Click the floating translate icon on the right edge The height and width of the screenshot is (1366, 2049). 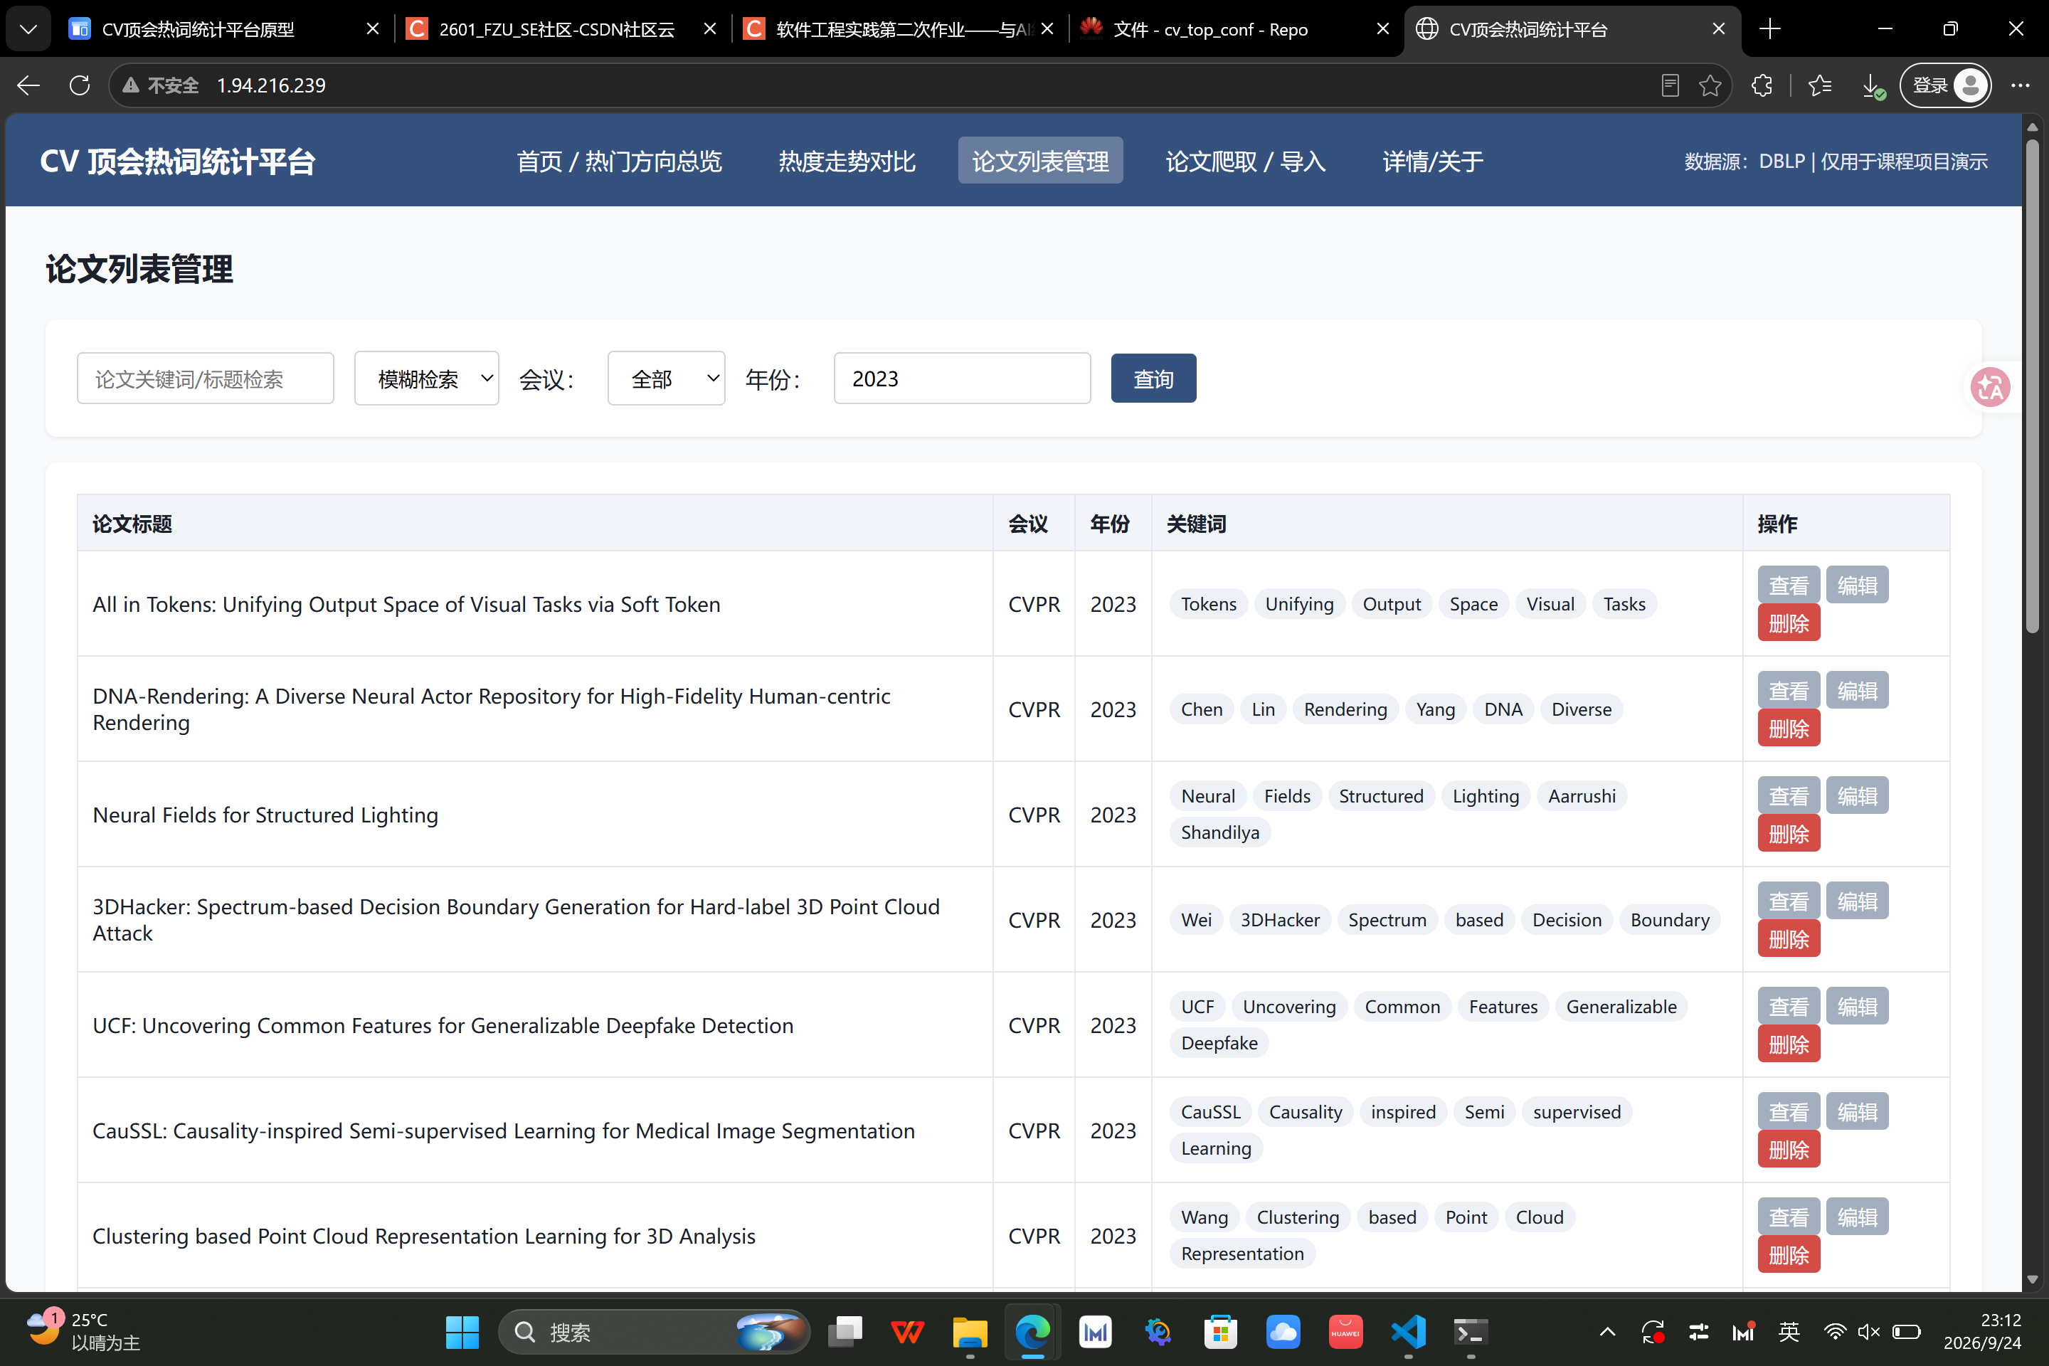[1990, 387]
